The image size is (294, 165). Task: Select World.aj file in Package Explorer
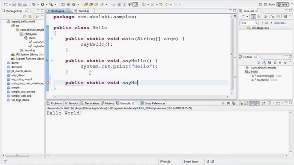click(29, 50)
